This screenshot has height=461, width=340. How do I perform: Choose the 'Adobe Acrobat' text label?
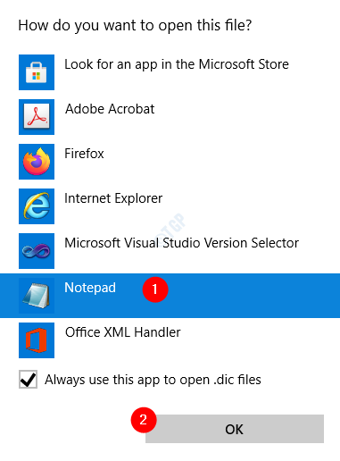point(110,109)
